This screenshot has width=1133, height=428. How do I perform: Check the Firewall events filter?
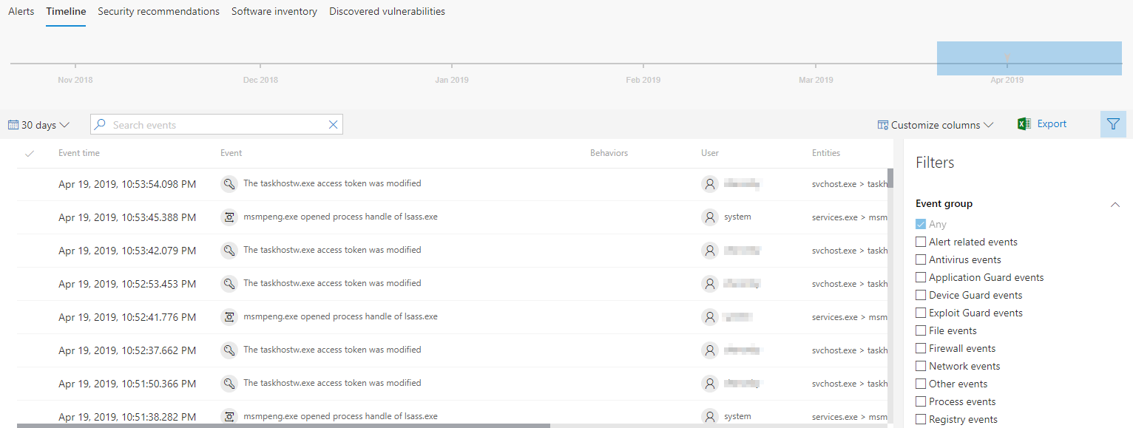[921, 349]
